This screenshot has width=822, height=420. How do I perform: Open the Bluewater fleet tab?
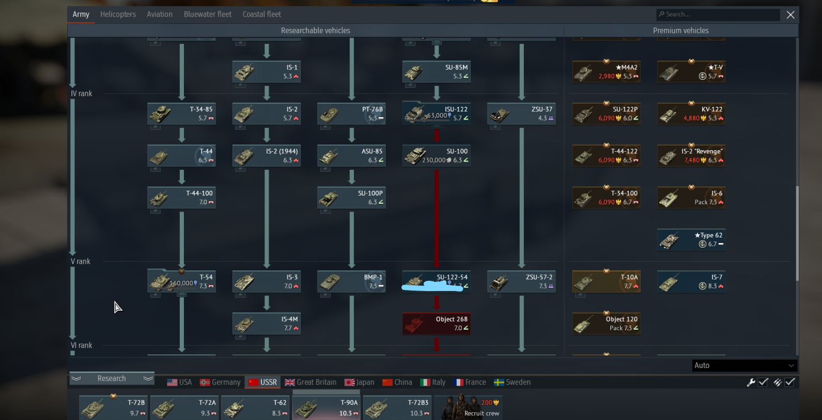coord(208,14)
